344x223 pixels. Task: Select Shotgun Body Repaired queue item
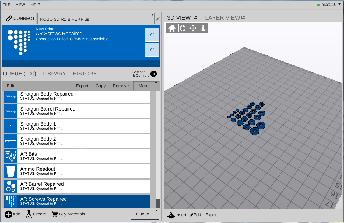[77, 97]
